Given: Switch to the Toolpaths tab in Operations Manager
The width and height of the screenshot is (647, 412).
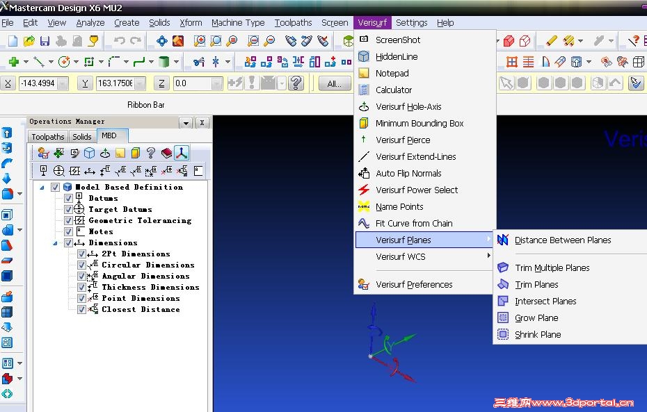Looking at the screenshot, I should [48, 137].
